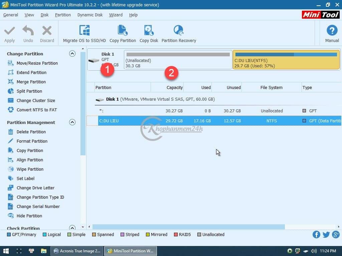Switch to Acronis True Image taskbar window
This screenshot has width=342, height=256.
tap(77, 251)
